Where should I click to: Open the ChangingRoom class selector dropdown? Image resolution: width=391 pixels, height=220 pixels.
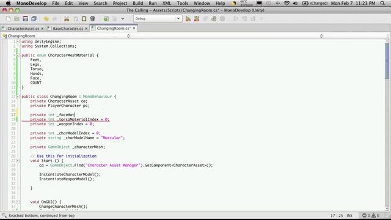click(66, 36)
